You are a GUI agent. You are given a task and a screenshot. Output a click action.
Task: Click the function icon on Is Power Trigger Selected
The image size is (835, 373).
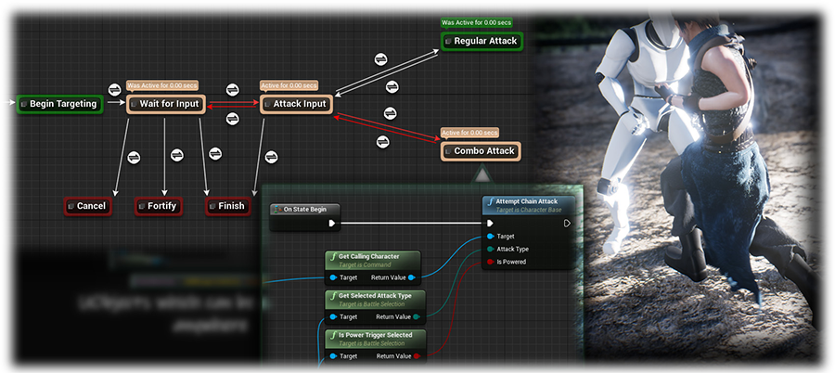click(333, 335)
